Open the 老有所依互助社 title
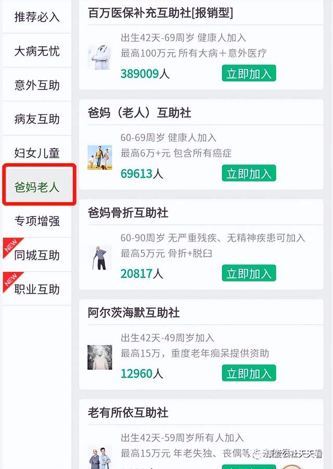 (128, 413)
